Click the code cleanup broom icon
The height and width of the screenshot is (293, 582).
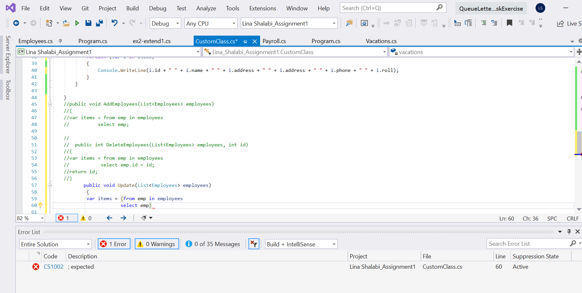(x=144, y=218)
